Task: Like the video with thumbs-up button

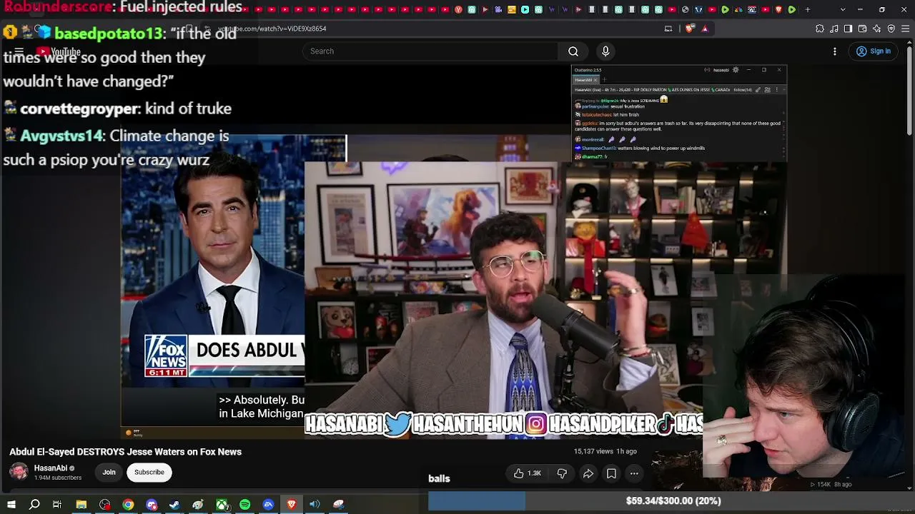Action: pos(527,473)
